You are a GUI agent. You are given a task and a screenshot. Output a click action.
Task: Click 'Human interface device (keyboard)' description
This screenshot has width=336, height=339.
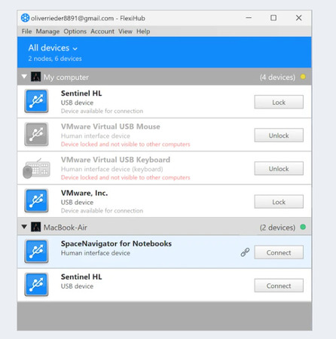pyautogui.click(x=112, y=169)
